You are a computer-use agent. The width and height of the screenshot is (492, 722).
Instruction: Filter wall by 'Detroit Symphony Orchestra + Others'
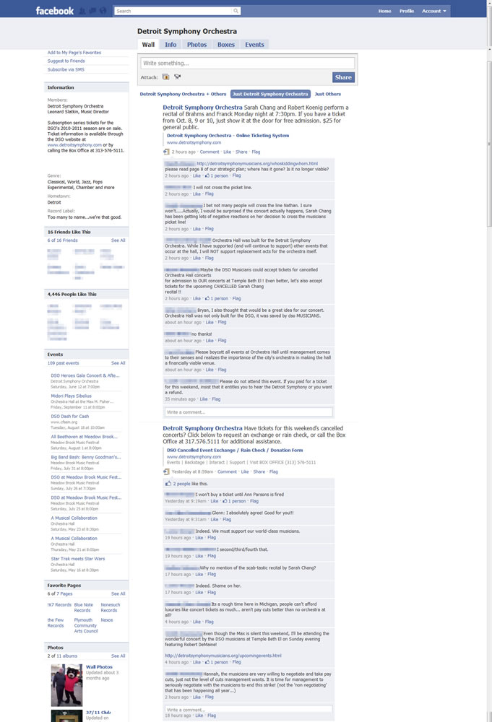tap(183, 94)
